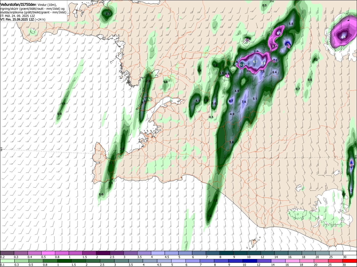Click the 4.1 precipitation value on the map
357x267 pixels.
[x=198, y=101]
